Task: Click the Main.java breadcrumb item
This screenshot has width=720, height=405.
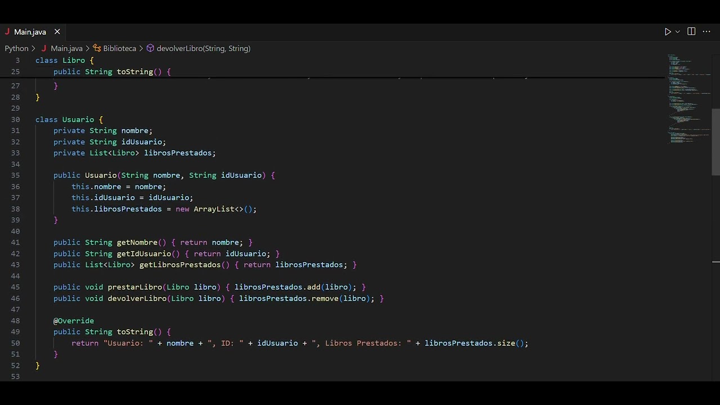Action: click(x=66, y=48)
